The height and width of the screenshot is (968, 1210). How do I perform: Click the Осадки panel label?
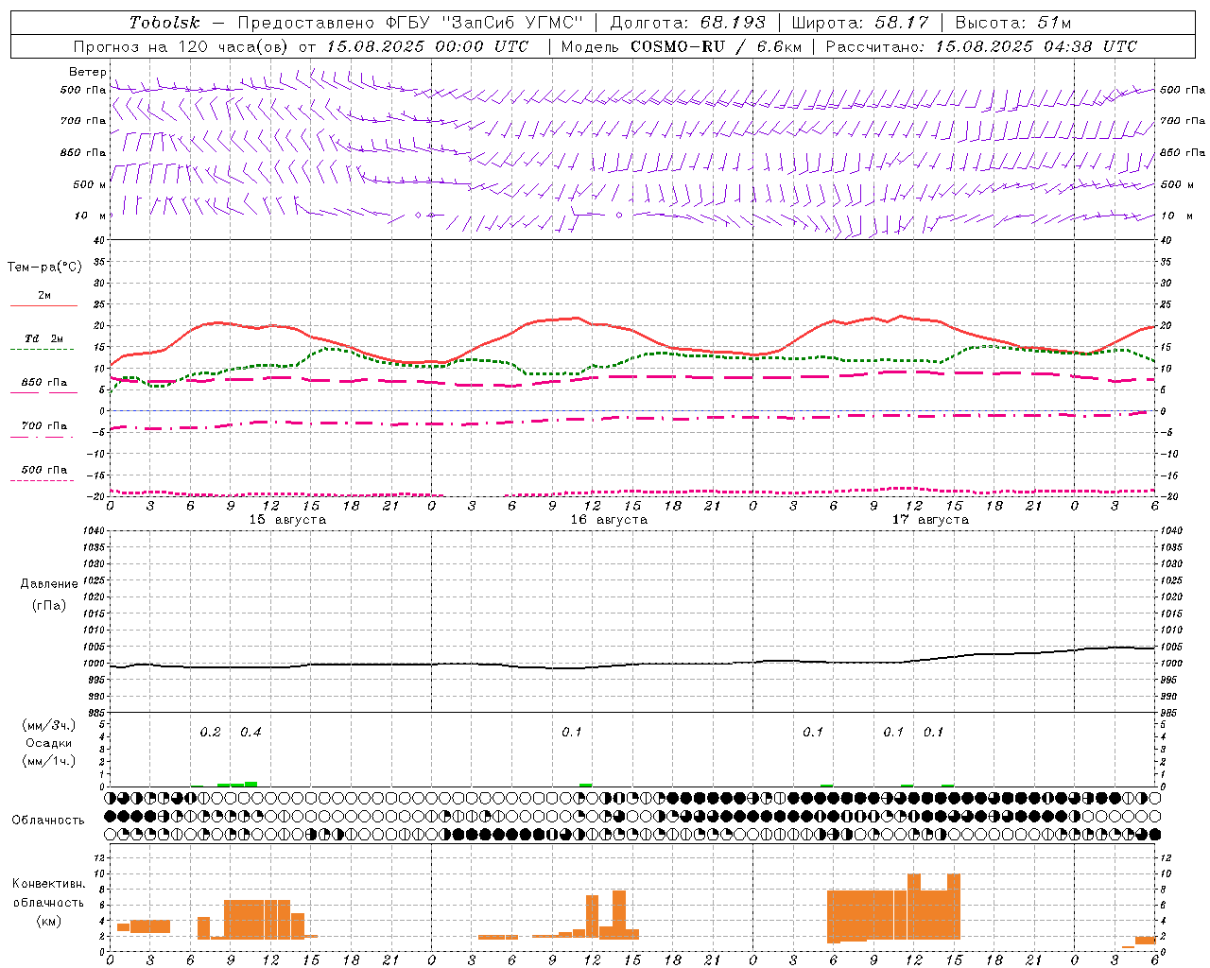49,743
